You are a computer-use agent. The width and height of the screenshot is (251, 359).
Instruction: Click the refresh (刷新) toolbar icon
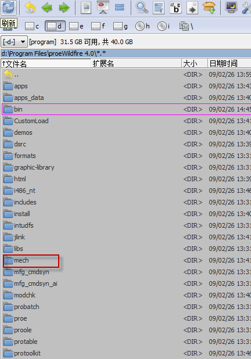click(x=8, y=8)
